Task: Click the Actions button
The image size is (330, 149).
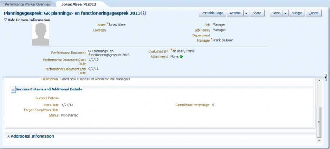Action: click(x=235, y=13)
